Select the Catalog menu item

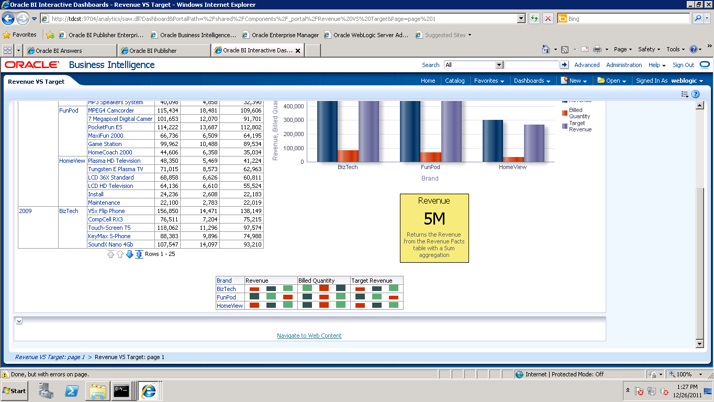(x=455, y=81)
